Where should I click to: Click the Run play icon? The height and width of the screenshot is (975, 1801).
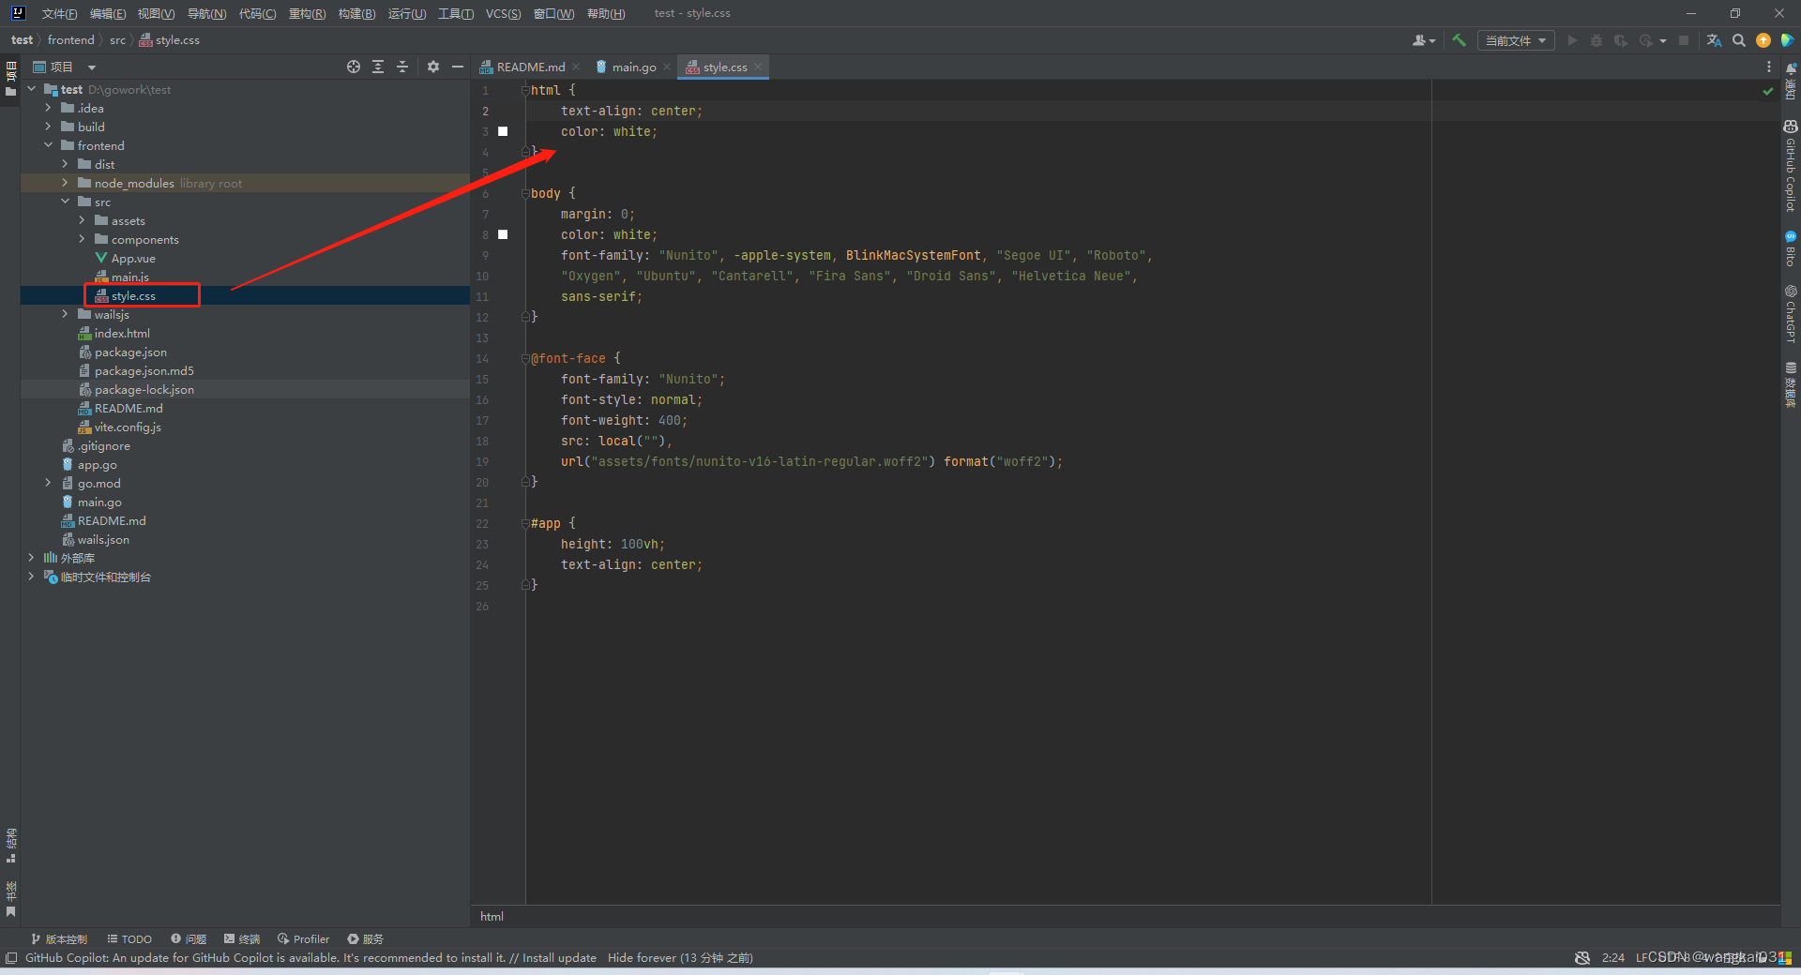click(1572, 40)
